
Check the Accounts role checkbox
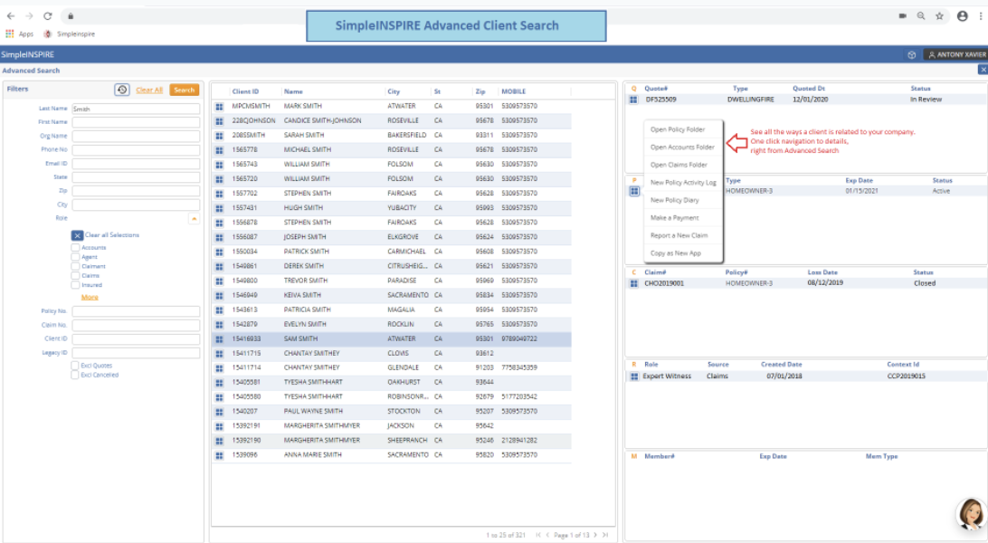(76, 248)
